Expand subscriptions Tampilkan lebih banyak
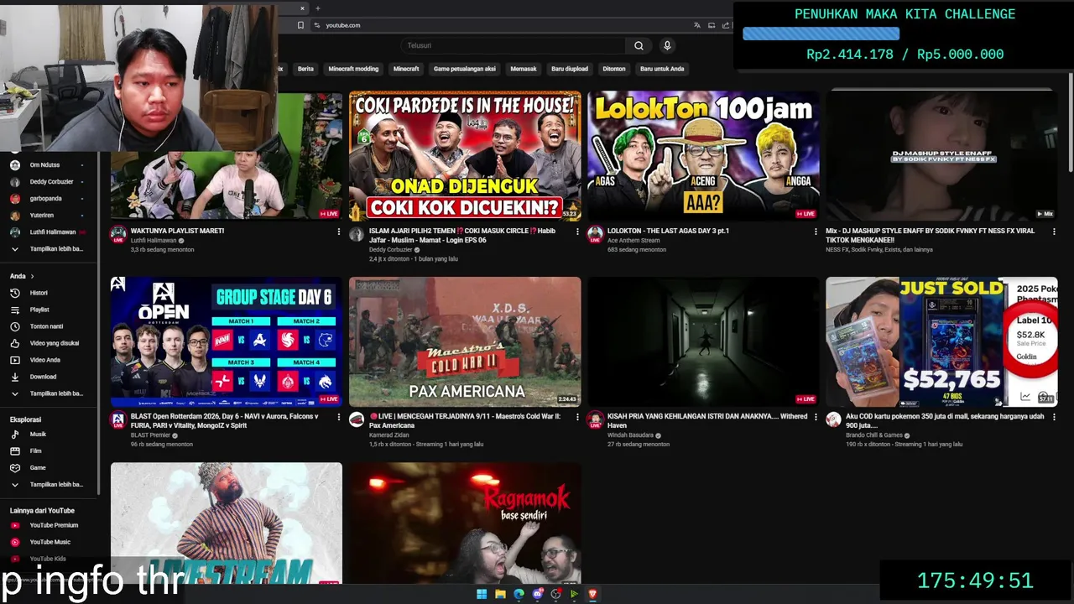1074x604 pixels. [x=49, y=249]
